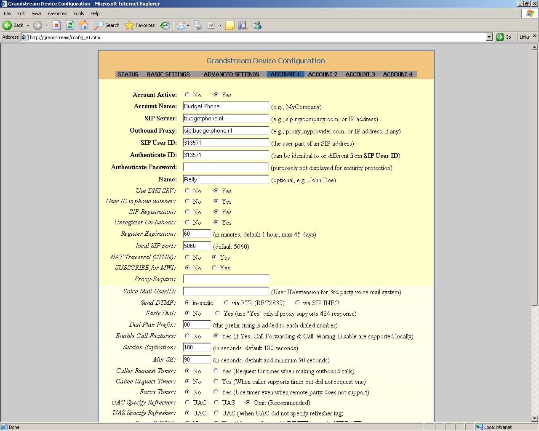Click the Authenticate Password field
The height and width of the screenshot is (431, 539).
[x=226, y=167]
